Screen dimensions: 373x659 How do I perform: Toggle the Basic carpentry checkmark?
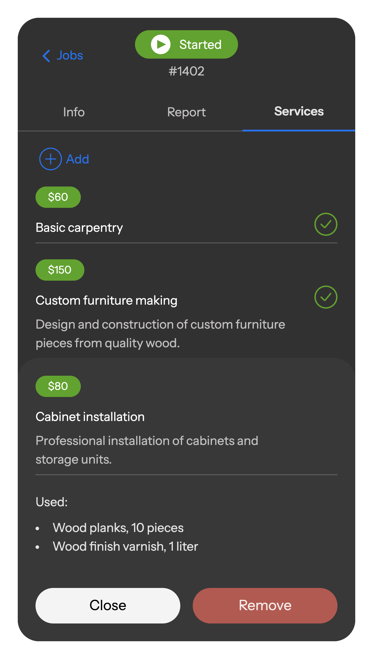326,224
